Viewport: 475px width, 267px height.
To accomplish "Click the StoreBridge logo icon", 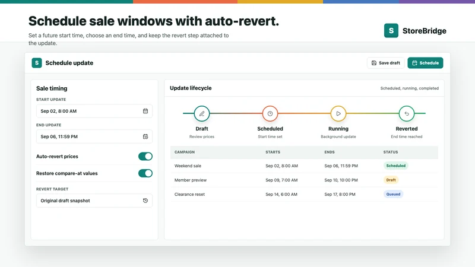I will pos(391,31).
